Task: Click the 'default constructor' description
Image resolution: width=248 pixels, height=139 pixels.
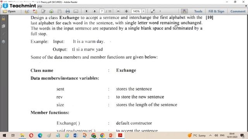Action: (x=134, y=123)
